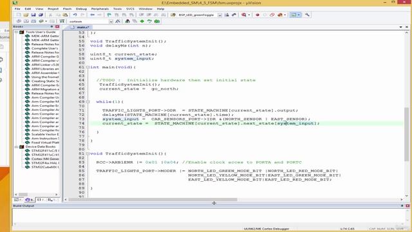Click the Cut scissors icon

click(50, 15)
